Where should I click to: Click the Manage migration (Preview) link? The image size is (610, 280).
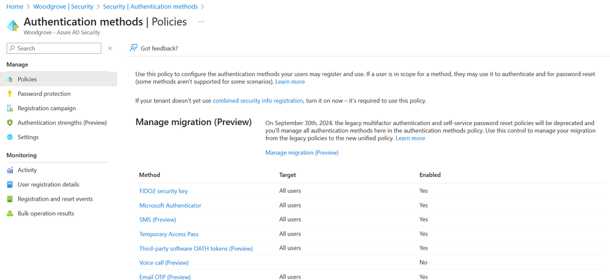click(302, 153)
